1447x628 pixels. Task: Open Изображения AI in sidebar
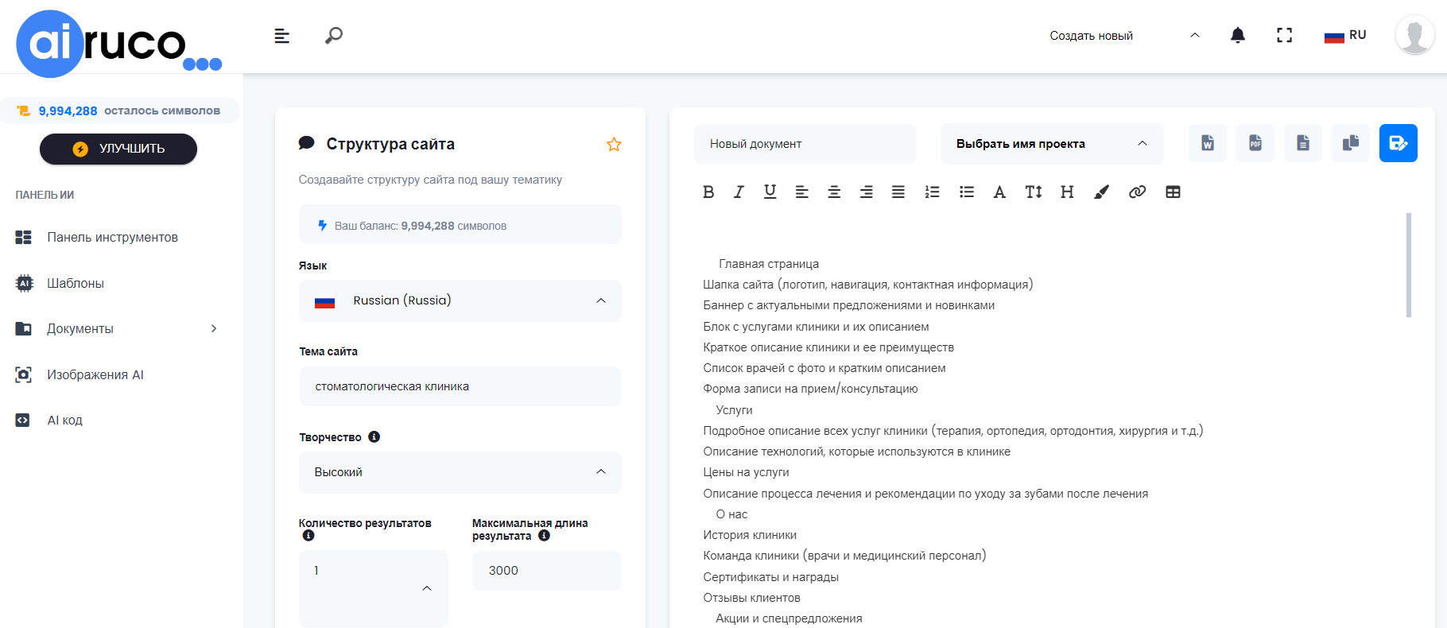tap(95, 374)
